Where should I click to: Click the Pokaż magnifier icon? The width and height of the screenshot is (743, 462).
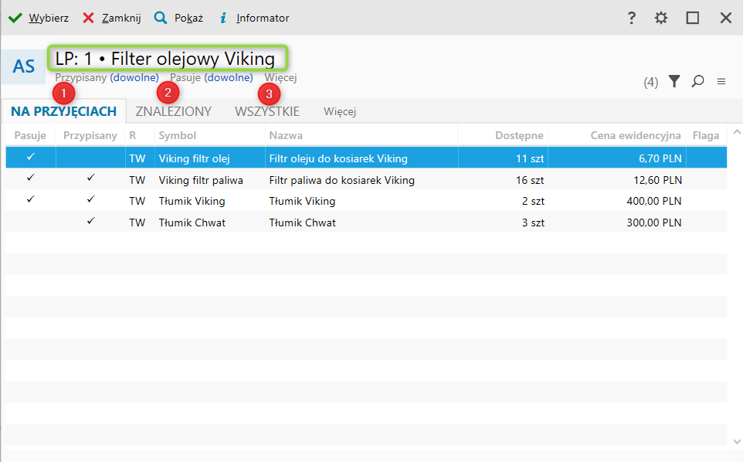click(161, 18)
